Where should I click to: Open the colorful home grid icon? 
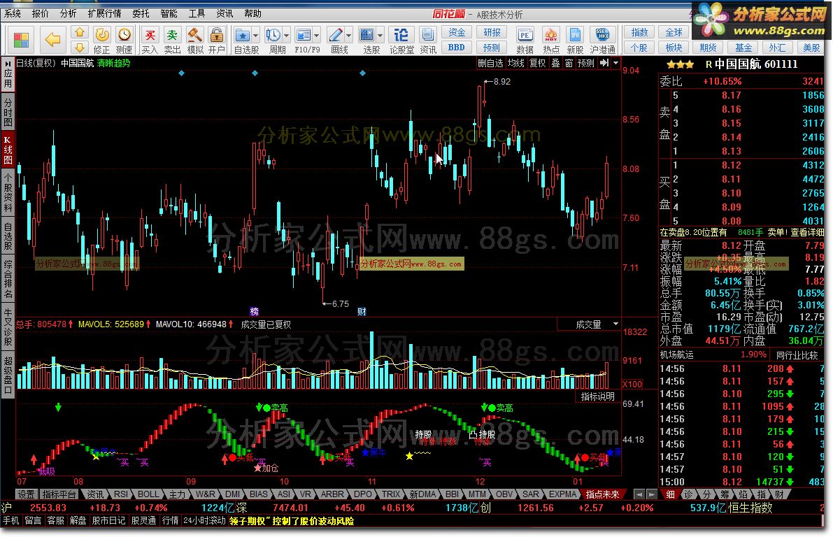point(21,41)
